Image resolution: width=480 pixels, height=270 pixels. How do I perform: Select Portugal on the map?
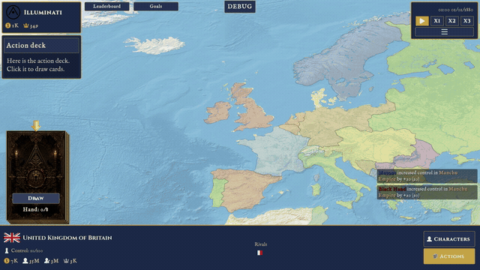click(x=218, y=193)
